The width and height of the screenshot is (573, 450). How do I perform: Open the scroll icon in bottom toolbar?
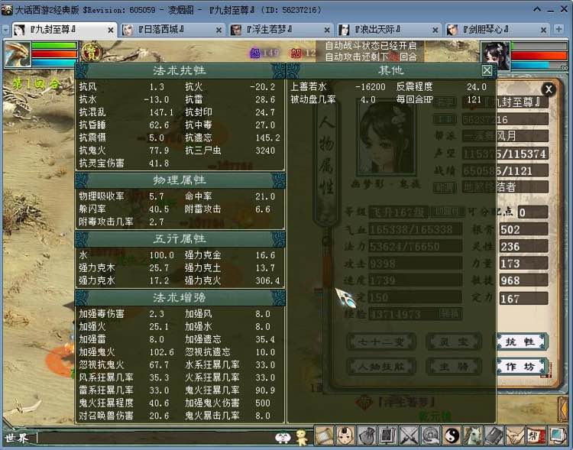tap(324, 436)
